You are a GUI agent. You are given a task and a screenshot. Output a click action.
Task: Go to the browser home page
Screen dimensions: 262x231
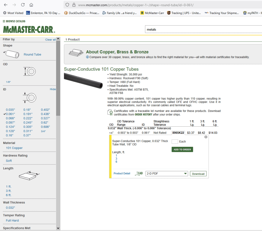[x=31, y=5]
